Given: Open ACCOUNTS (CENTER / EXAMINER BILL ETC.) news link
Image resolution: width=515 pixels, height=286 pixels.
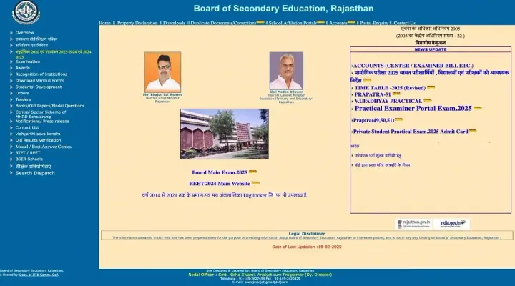Looking at the screenshot, I should 413,66.
